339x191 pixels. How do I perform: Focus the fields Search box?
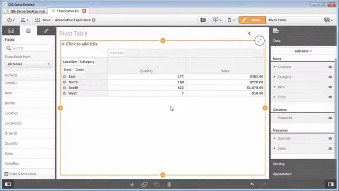click(28, 48)
